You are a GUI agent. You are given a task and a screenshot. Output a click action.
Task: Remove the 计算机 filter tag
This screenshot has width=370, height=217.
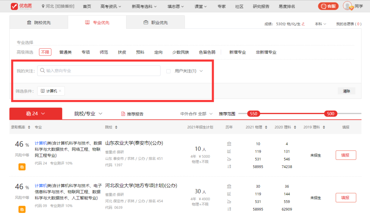point(60,91)
